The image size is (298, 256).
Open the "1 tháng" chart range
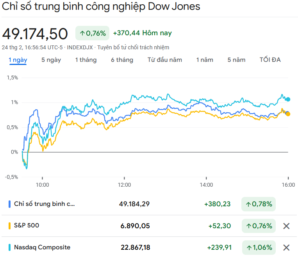(86, 60)
